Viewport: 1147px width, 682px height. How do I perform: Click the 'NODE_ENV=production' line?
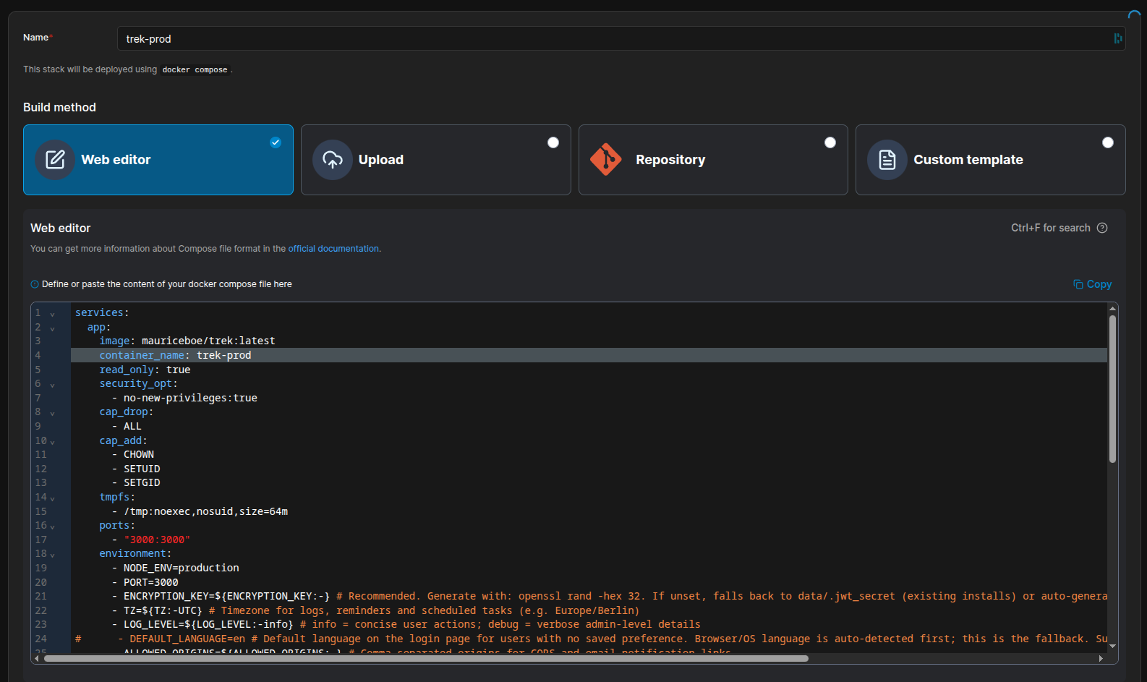175,568
